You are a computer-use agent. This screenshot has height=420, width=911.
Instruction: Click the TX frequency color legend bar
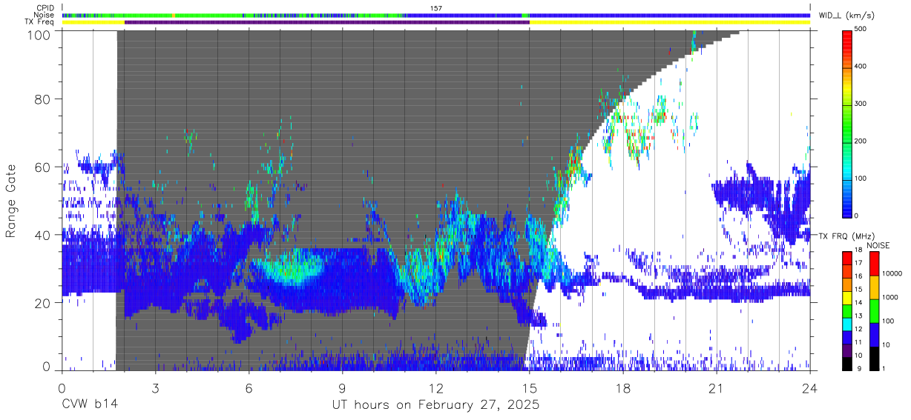point(846,310)
